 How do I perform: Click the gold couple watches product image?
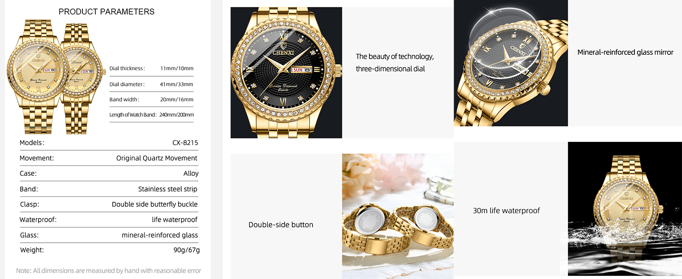coord(56,77)
